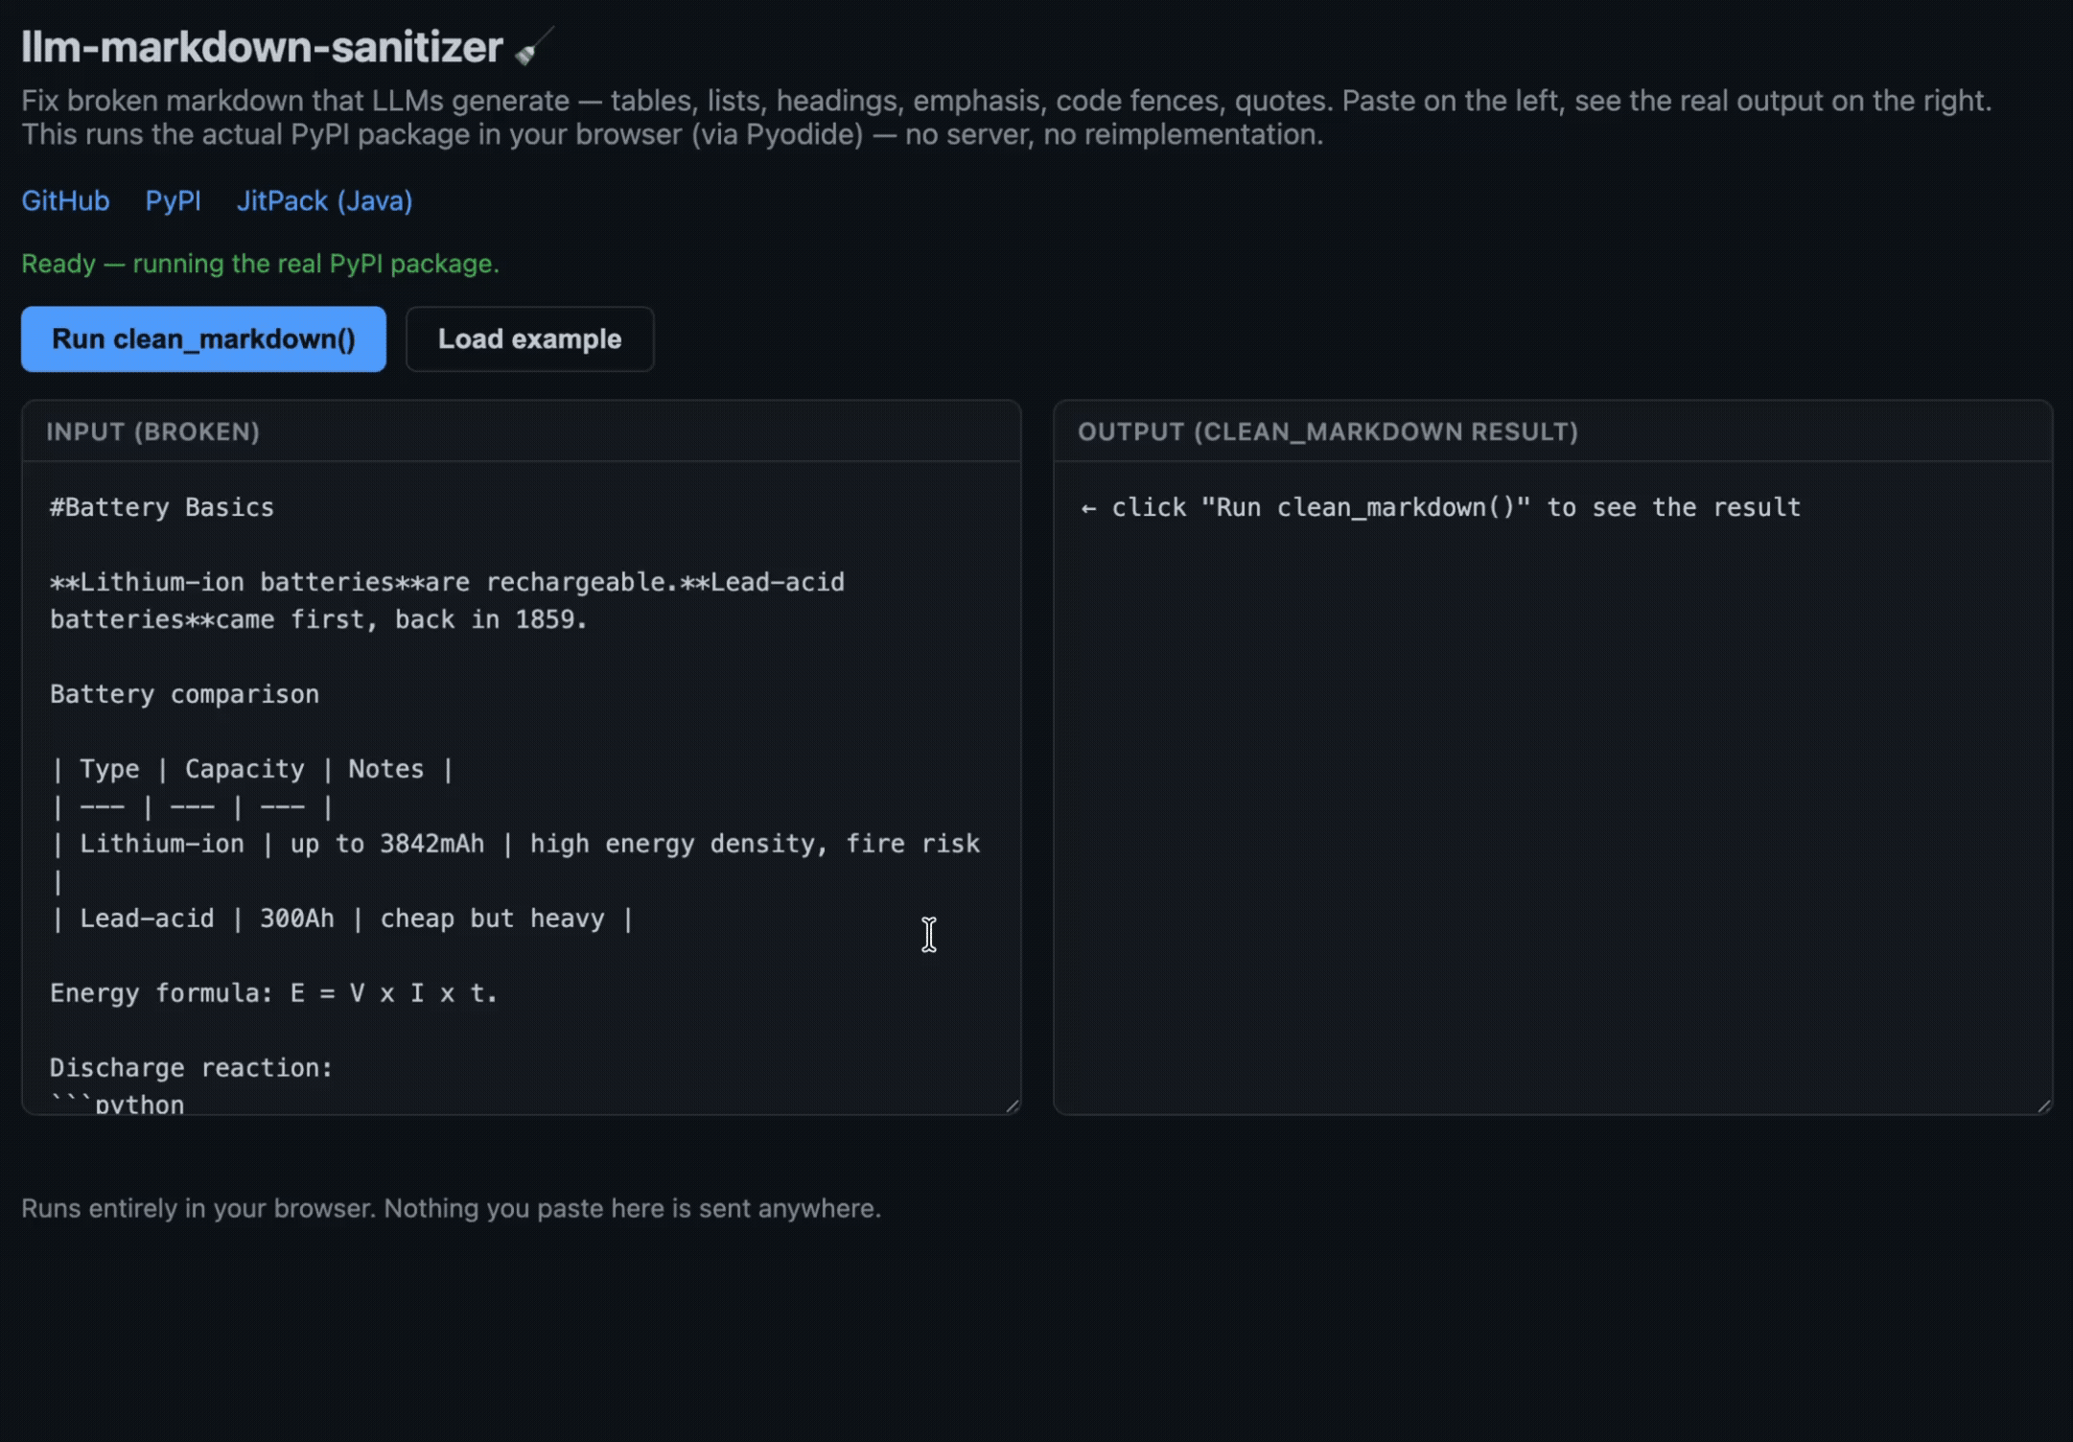The height and width of the screenshot is (1442, 2073).
Task: Click the 'Lead-acid | 300Ah' table row
Action: click(x=341, y=919)
